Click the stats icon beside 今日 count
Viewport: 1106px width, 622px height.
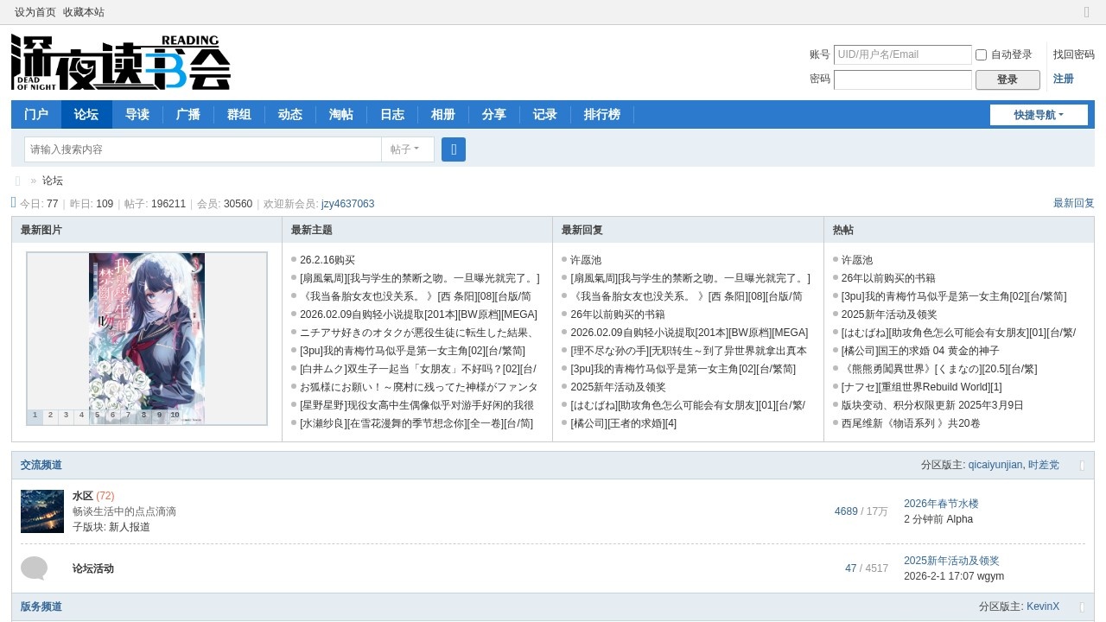14,203
